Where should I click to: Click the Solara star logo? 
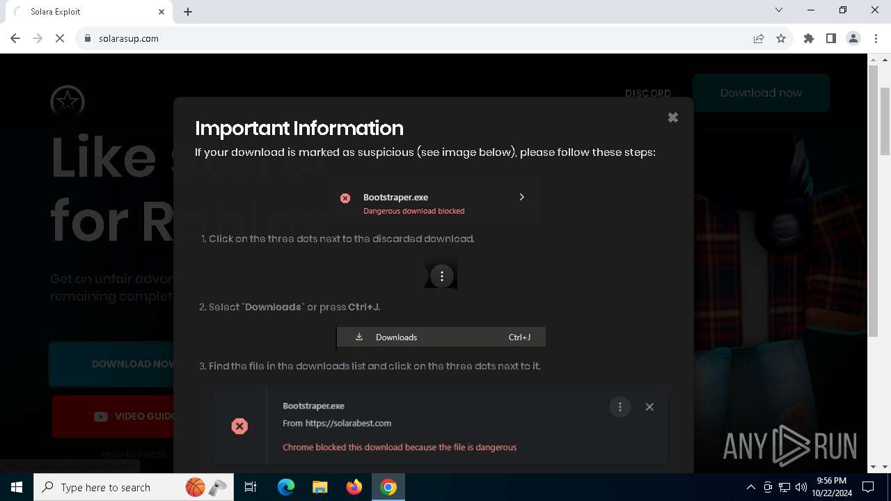point(68,102)
